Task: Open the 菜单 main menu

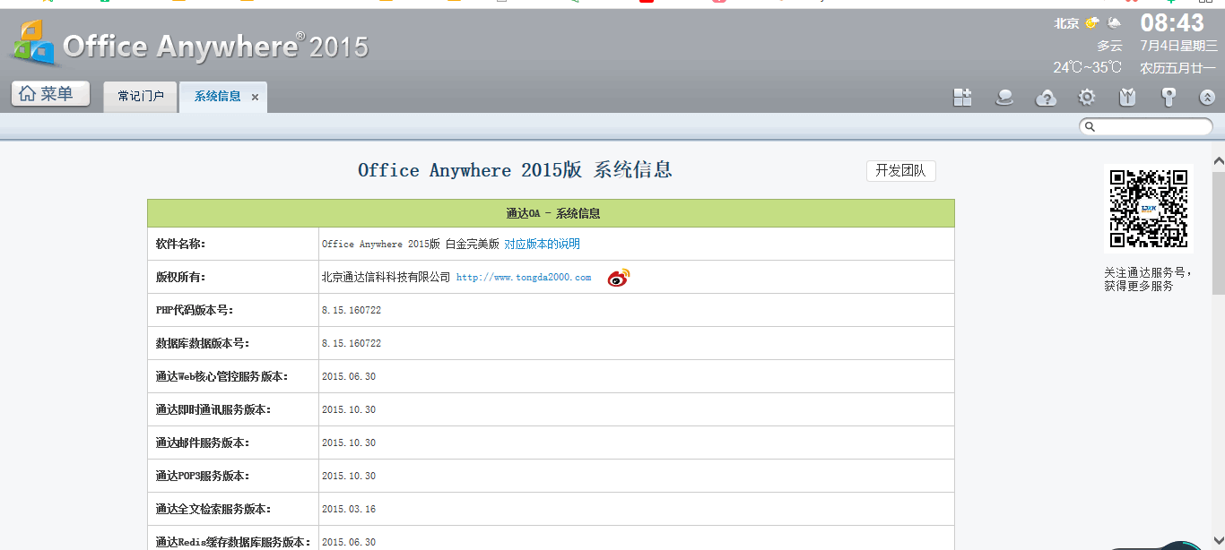Action: click(x=50, y=94)
